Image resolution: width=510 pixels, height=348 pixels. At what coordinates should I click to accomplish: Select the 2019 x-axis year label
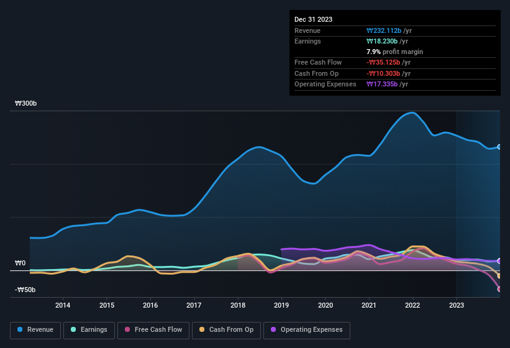click(x=281, y=305)
